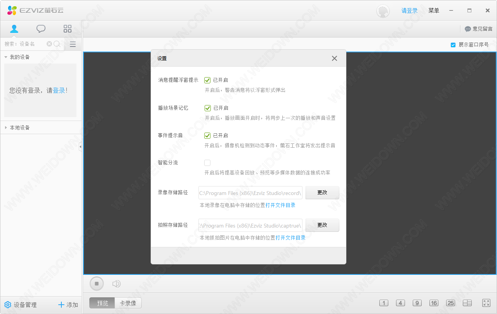The image size is (497, 314).
Task: Maximize the EZVIZ window
Action: 469,10
